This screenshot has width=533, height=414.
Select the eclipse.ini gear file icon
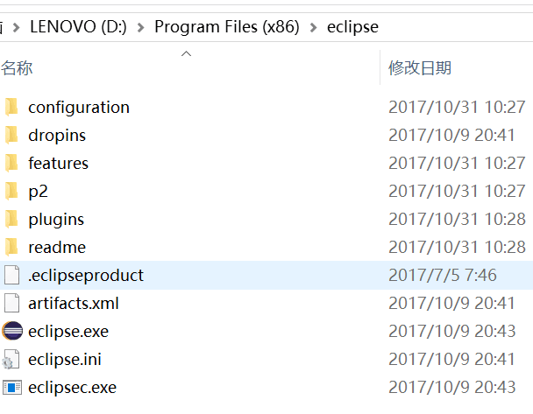tap(11, 359)
